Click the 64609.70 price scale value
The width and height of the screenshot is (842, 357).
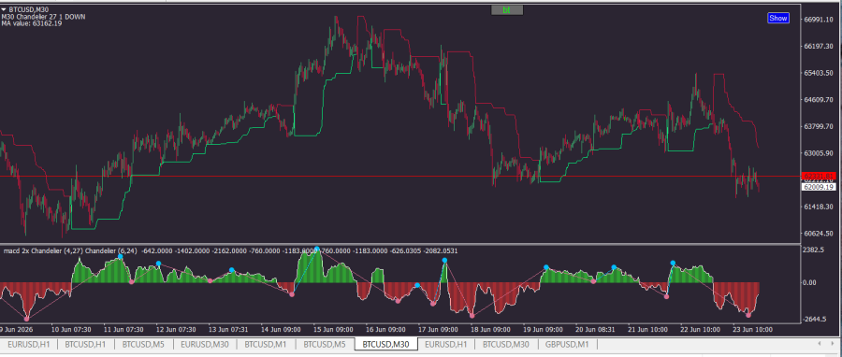pyautogui.click(x=818, y=100)
